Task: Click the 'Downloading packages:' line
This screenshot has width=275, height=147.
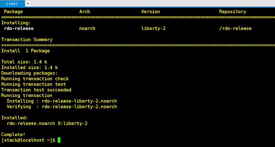Action: 29,73
